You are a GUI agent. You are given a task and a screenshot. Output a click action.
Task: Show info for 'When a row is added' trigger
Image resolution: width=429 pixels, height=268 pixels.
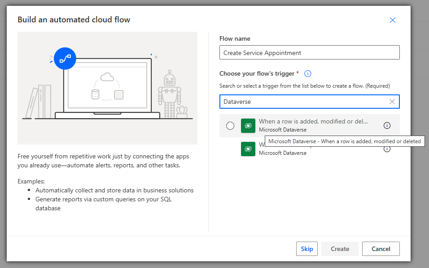tap(387, 126)
